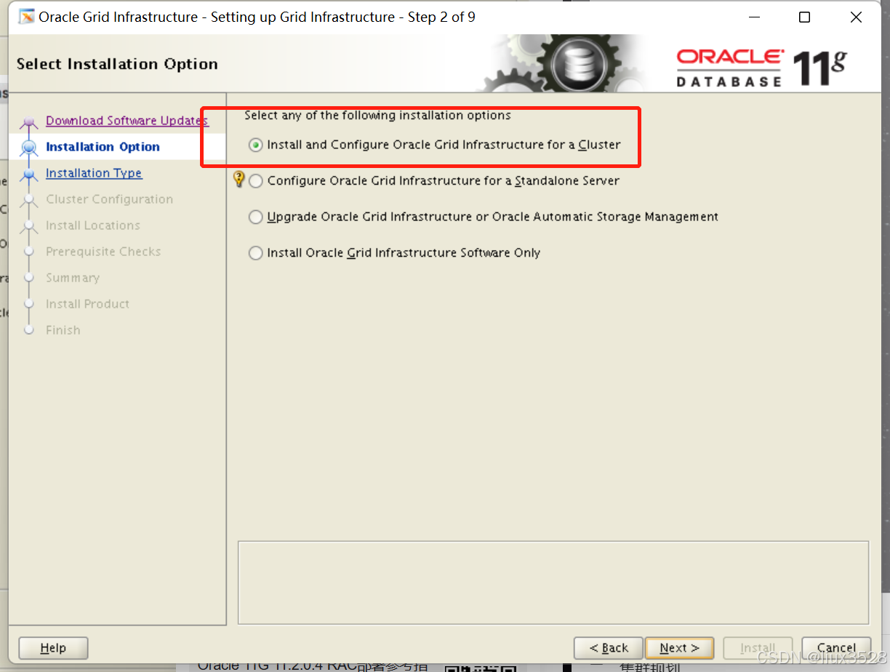Click the Finish step label
The width and height of the screenshot is (890, 672).
click(x=63, y=330)
